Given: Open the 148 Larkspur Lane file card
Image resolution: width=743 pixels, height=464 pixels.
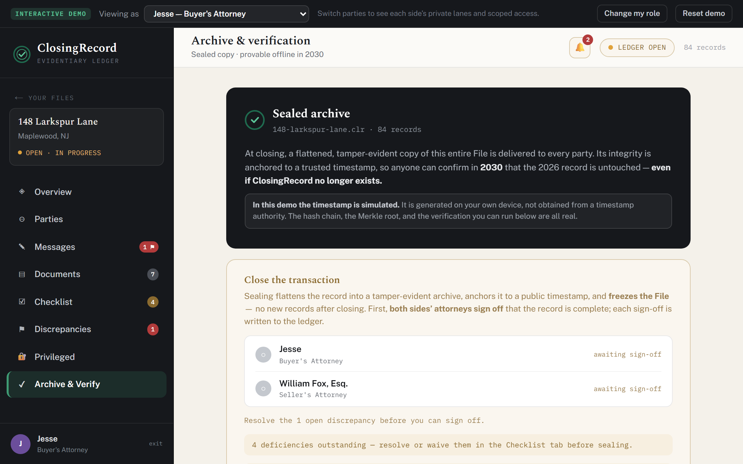Looking at the screenshot, I should pos(87,137).
